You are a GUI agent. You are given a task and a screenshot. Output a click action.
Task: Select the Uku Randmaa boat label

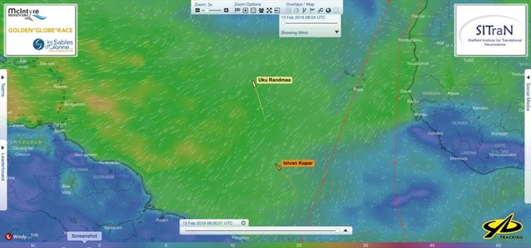coord(274,80)
